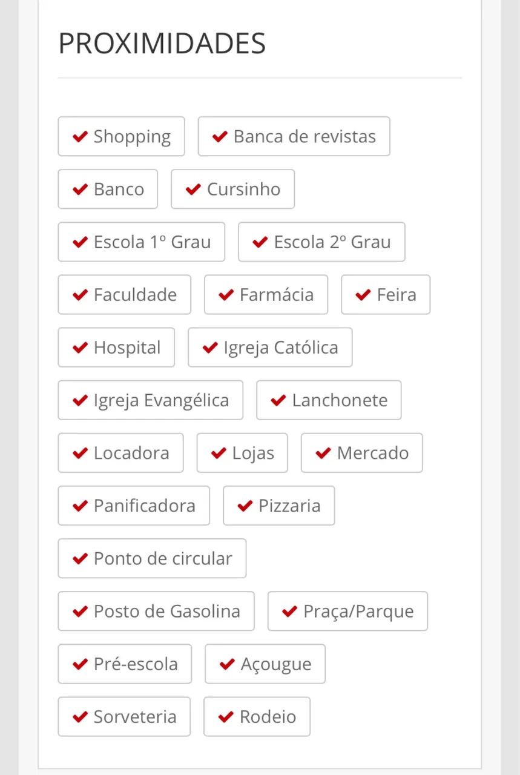Click the red check beside Hospital
This screenshot has height=775, width=520.
(x=80, y=348)
